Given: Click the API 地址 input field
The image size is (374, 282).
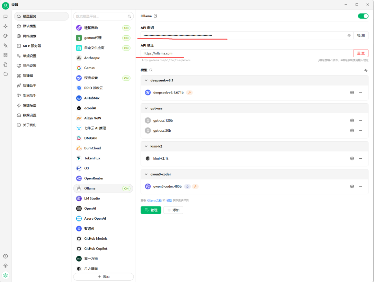Looking at the screenshot, I should pyautogui.click(x=247, y=53).
